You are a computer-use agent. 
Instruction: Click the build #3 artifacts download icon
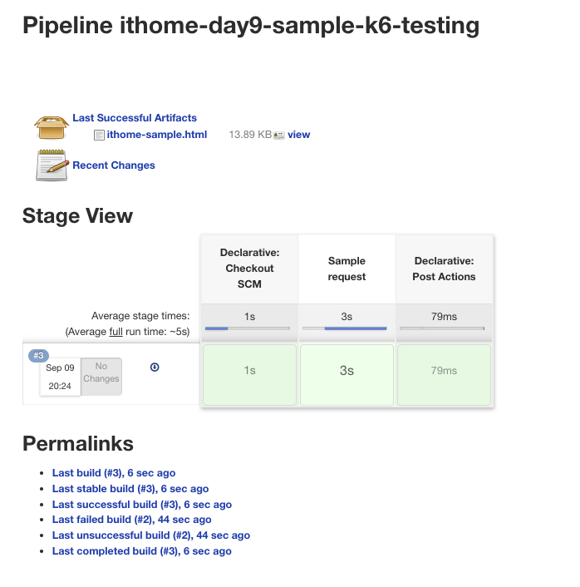155,367
